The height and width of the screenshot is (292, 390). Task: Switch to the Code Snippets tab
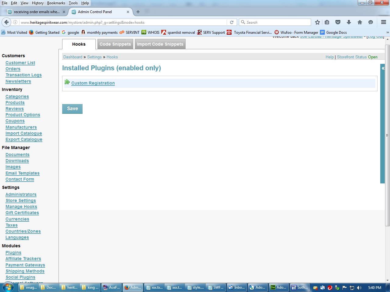pyautogui.click(x=115, y=44)
